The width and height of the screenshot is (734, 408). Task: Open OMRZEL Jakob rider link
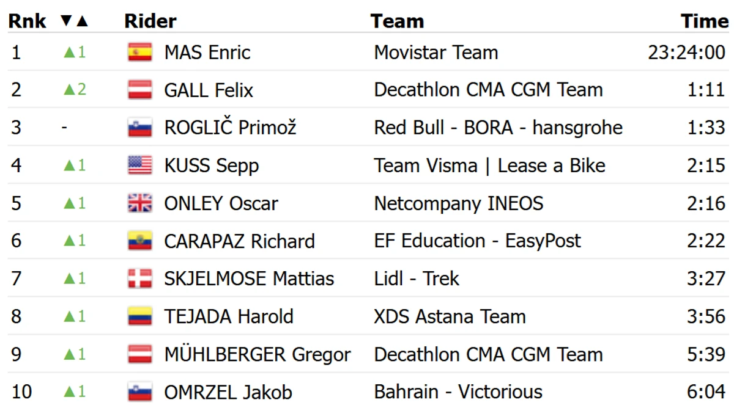[x=228, y=392]
